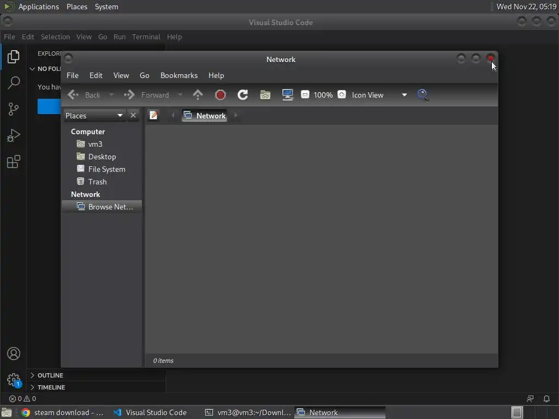
Task: Select File System in Places sidebar
Action: point(102,169)
